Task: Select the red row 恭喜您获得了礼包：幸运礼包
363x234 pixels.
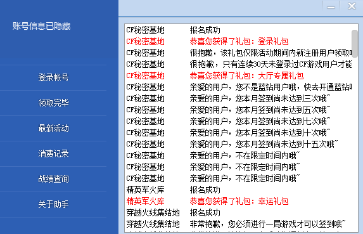Action: coord(238,201)
